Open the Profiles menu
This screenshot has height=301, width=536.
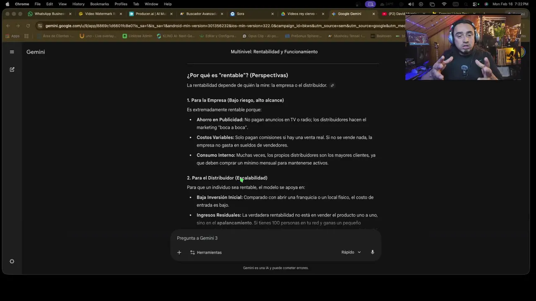tap(121, 4)
